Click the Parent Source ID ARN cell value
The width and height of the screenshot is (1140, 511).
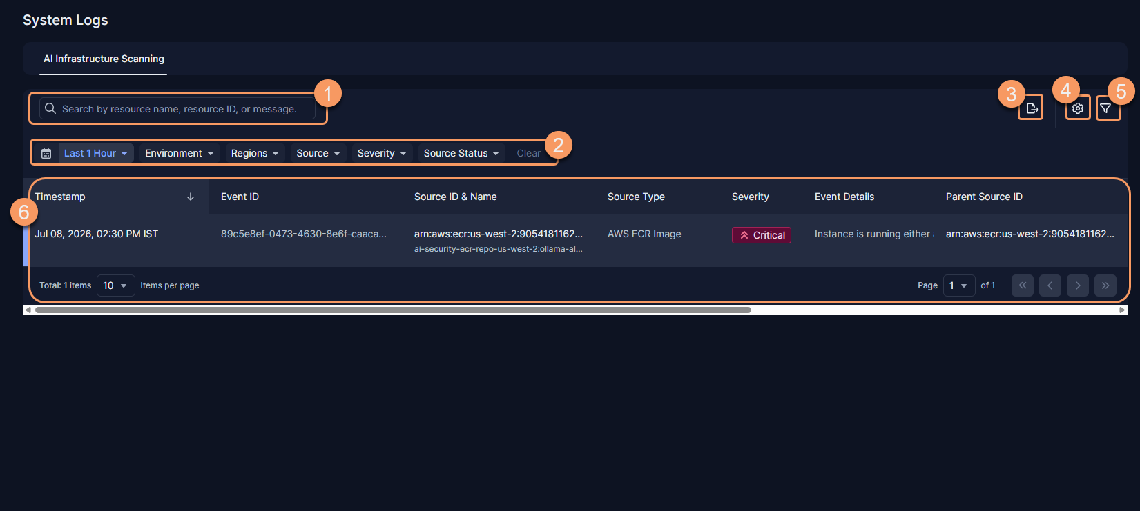click(1030, 234)
